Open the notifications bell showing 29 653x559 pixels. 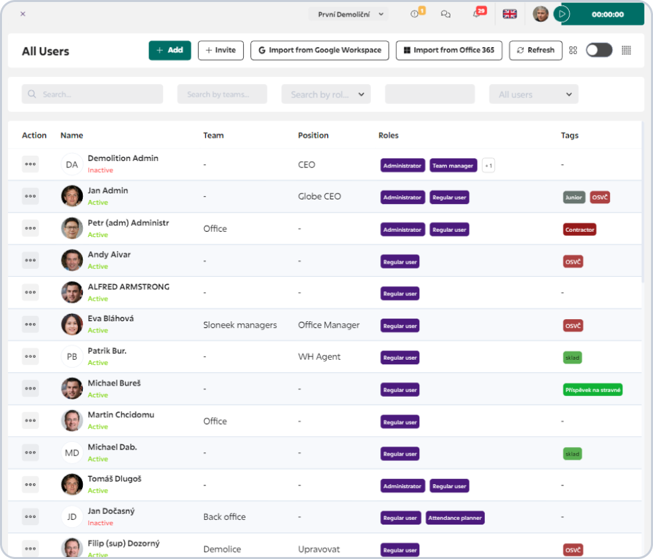point(477,14)
